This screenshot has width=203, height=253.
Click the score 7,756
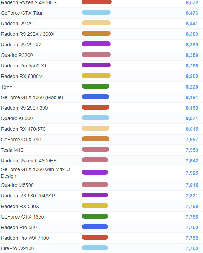(192, 217)
